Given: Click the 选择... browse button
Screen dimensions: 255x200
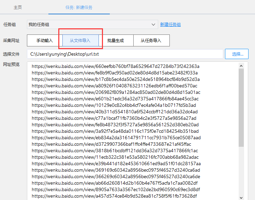Looking at the screenshot, I should coord(237,54).
